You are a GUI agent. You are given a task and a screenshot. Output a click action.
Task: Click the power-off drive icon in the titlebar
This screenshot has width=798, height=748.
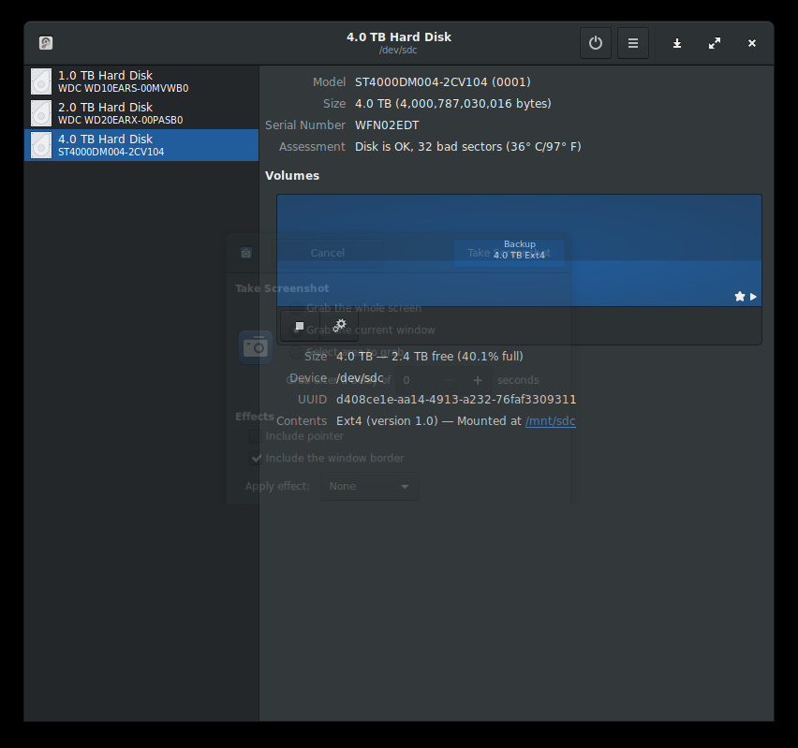596,43
